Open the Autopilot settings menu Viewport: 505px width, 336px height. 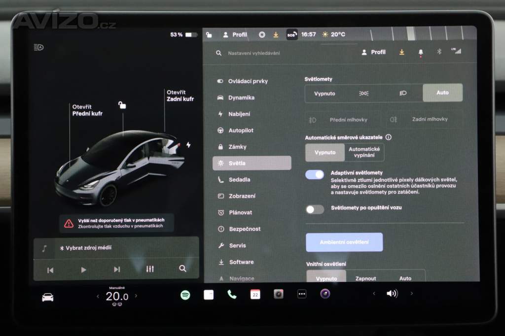pos(241,131)
